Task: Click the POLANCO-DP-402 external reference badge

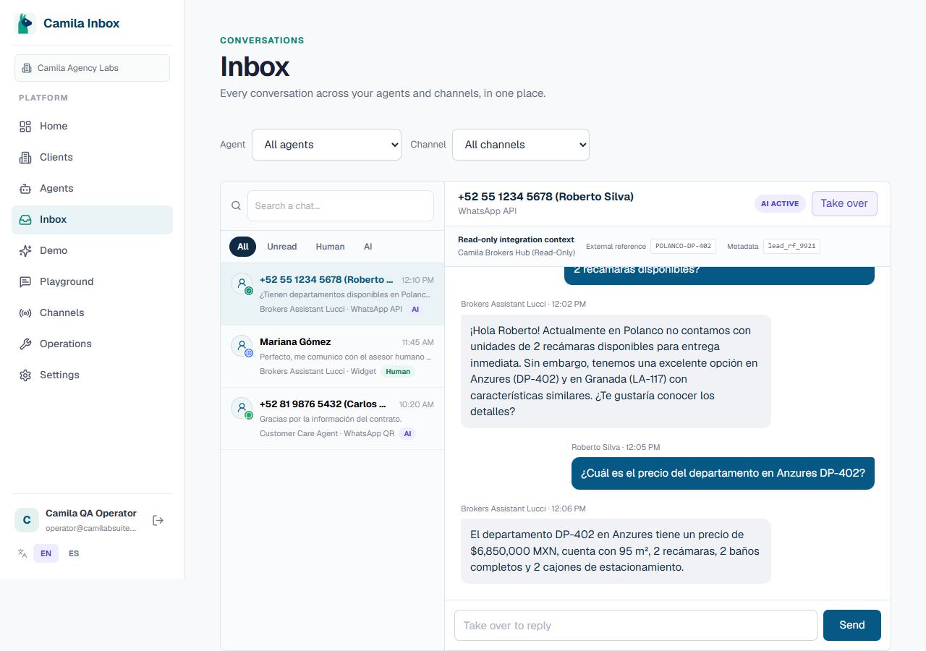Action: (684, 246)
